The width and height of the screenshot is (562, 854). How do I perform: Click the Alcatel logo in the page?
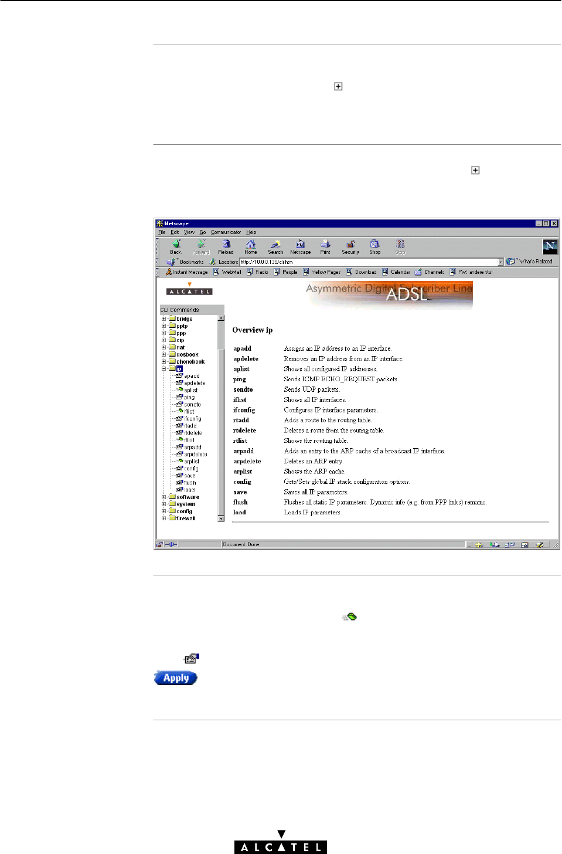[x=189, y=289]
